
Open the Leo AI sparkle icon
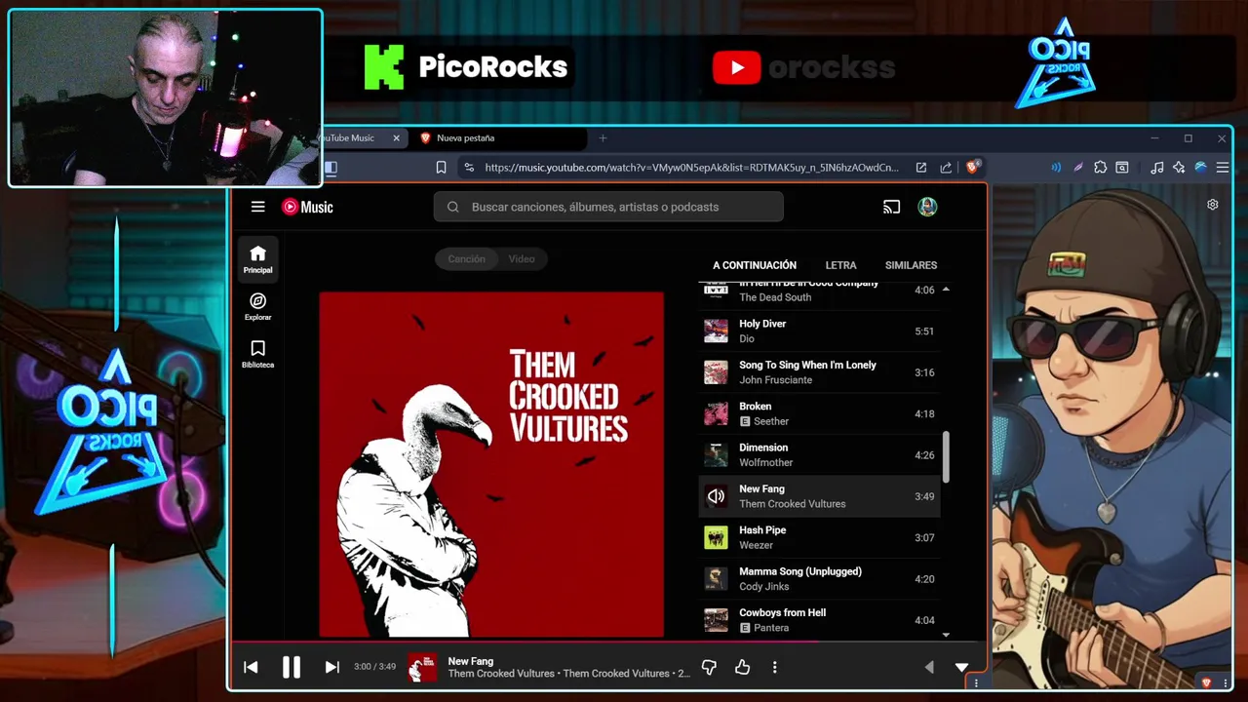coord(1179,168)
